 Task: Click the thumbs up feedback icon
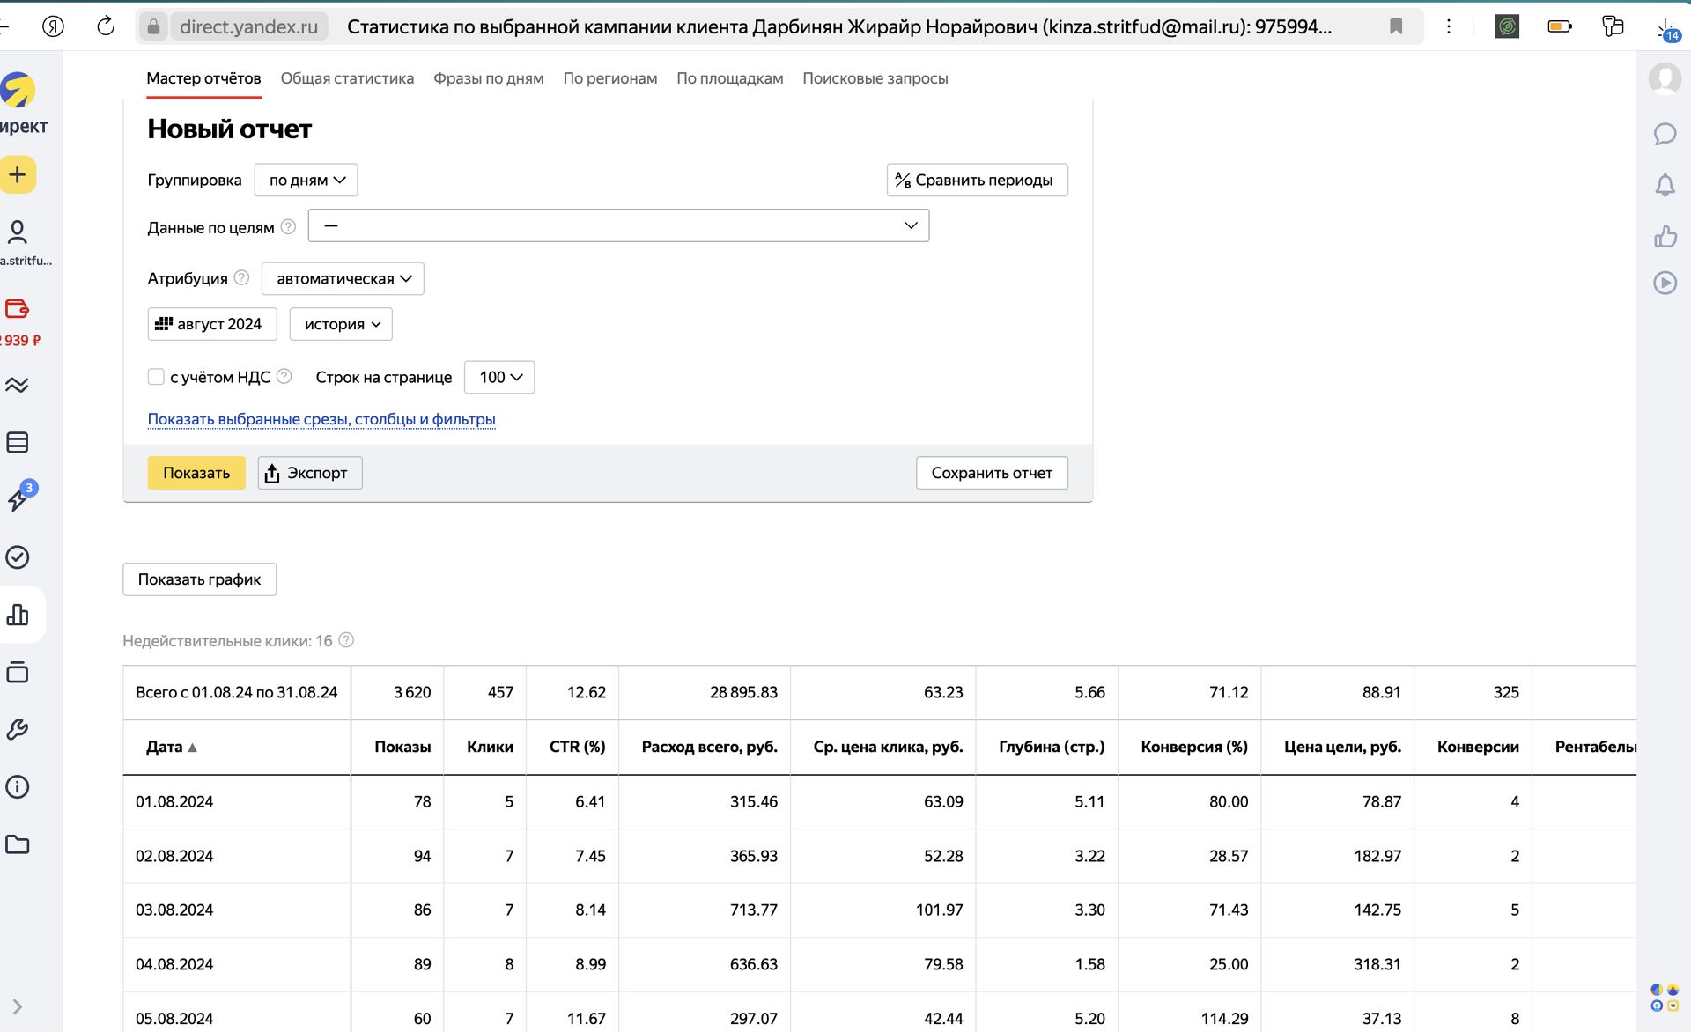point(1665,236)
